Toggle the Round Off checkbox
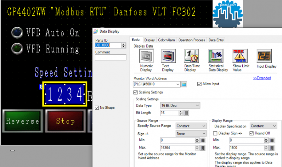Image resolution: width=282 pixels, height=167 pixels. pyautogui.click(x=251, y=133)
